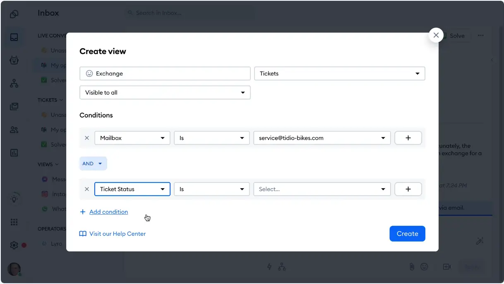Open the Is operator dropdown in the Mailbox row

tap(212, 138)
